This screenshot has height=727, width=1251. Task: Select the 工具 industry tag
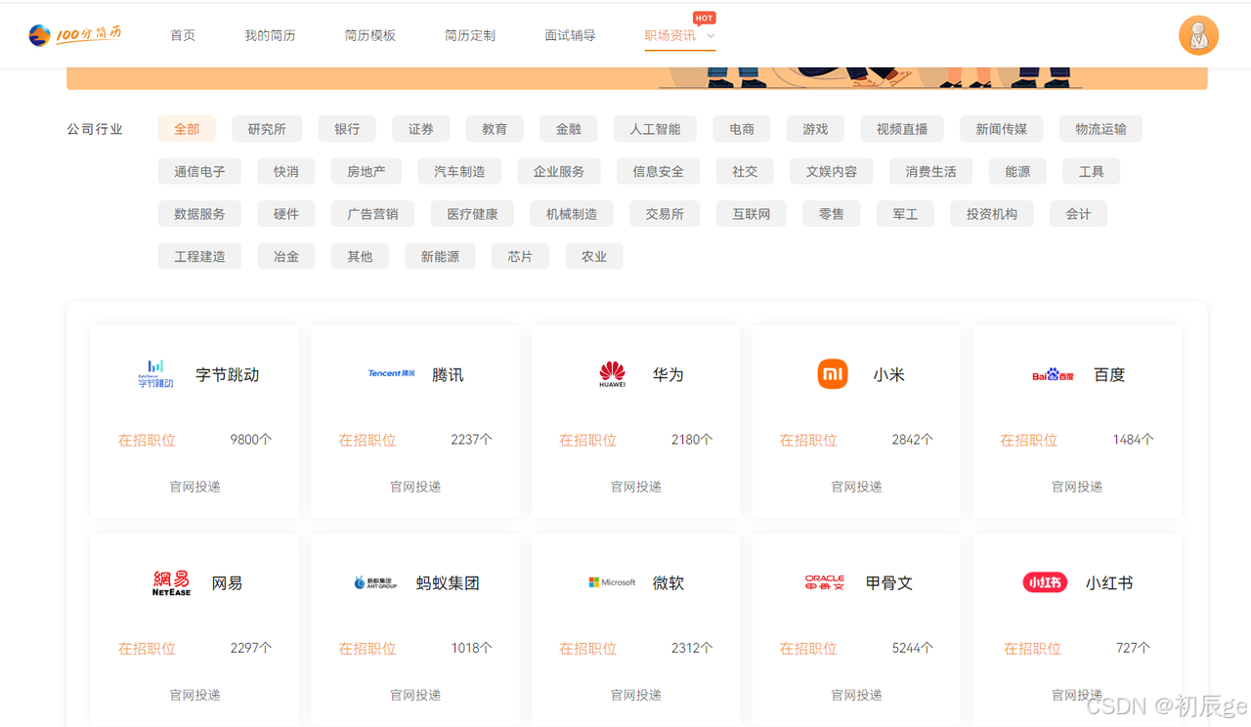[x=1092, y=172]
